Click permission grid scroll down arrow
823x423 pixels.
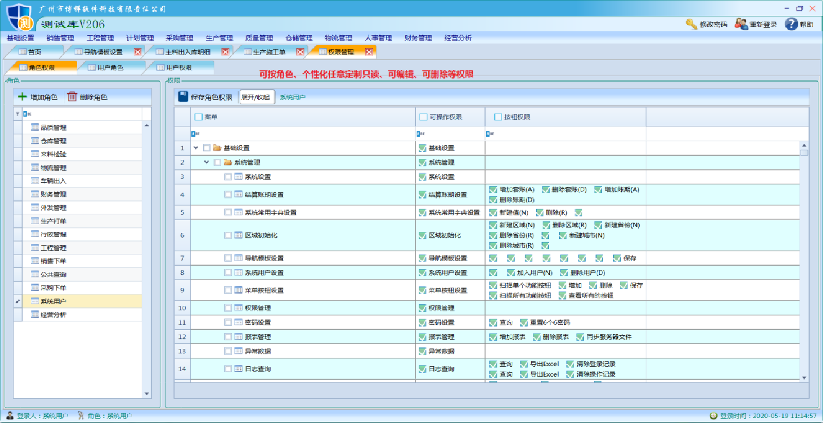click(804, 378)
